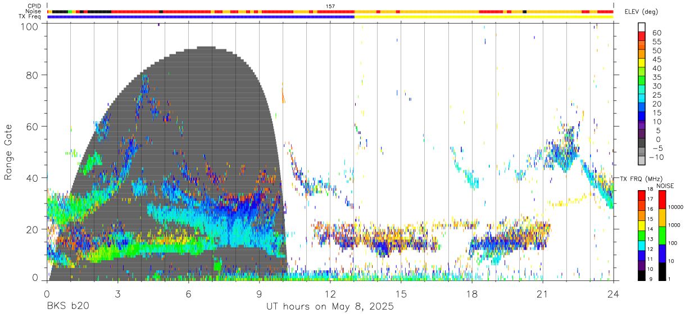The height and width of the screenshot is (318, 690).
Task: Click the 100 tick on Range Gate axis
Action: click(x=30, y=26)
